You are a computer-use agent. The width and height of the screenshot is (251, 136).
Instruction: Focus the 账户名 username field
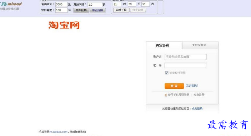click(x=186, y=57)
